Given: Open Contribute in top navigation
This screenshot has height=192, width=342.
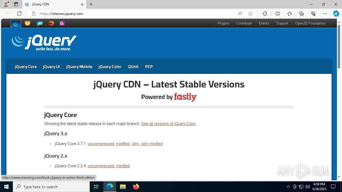Looking at the screenshot, I should [x=244, y=23].
